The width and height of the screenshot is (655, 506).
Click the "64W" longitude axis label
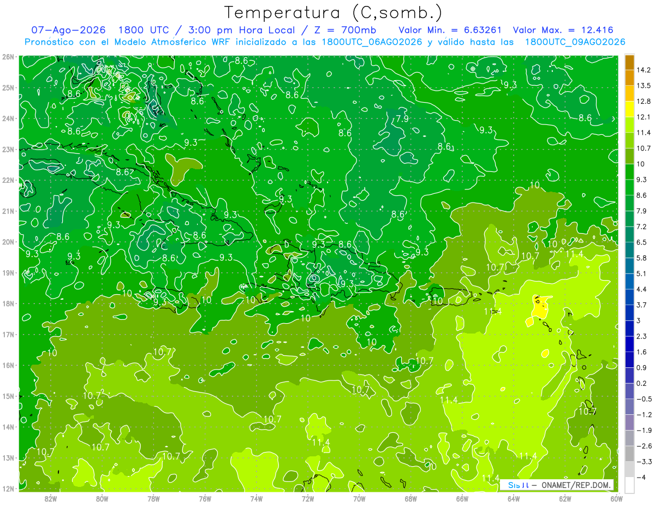click(514, 498)
